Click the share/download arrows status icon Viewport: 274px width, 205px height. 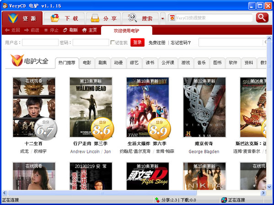point(157,200)
